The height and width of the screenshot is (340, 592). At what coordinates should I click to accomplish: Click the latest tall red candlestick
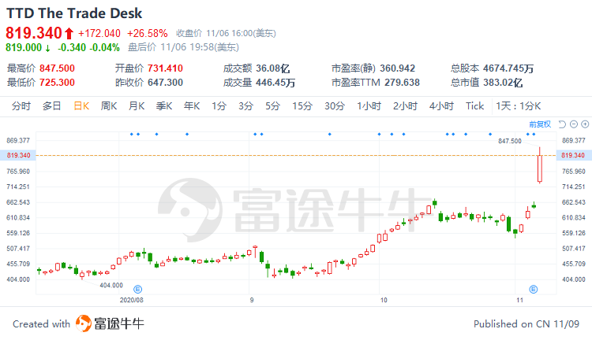(x=540, y=168)
